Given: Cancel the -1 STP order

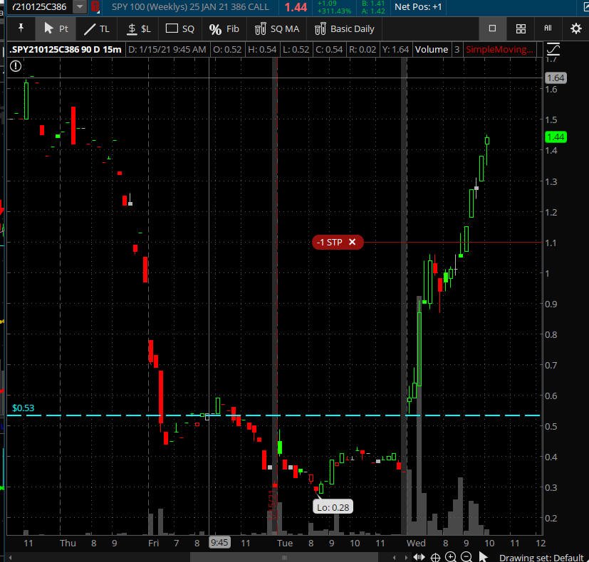Looking at the screenshot, I should coord(352,242).
